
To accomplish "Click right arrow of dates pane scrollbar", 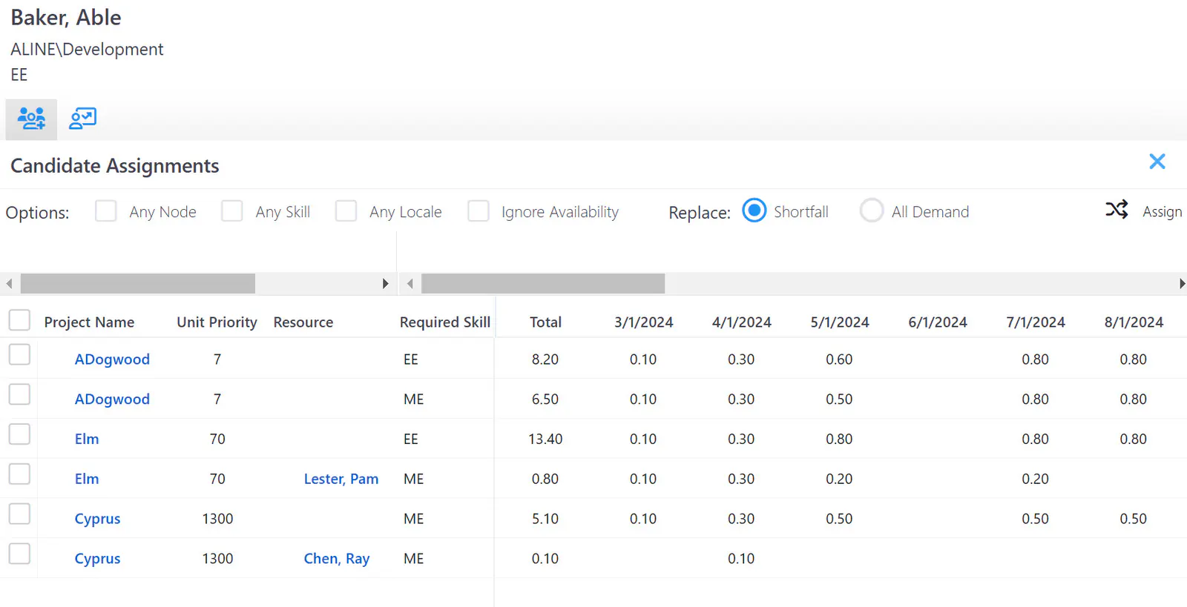I will tap(1182, 284).
